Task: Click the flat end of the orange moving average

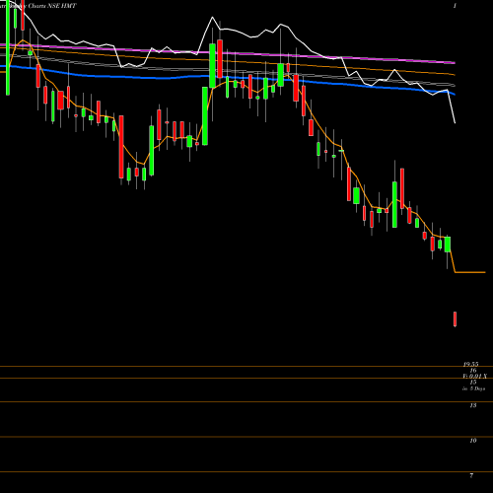Action: point(470,272)
